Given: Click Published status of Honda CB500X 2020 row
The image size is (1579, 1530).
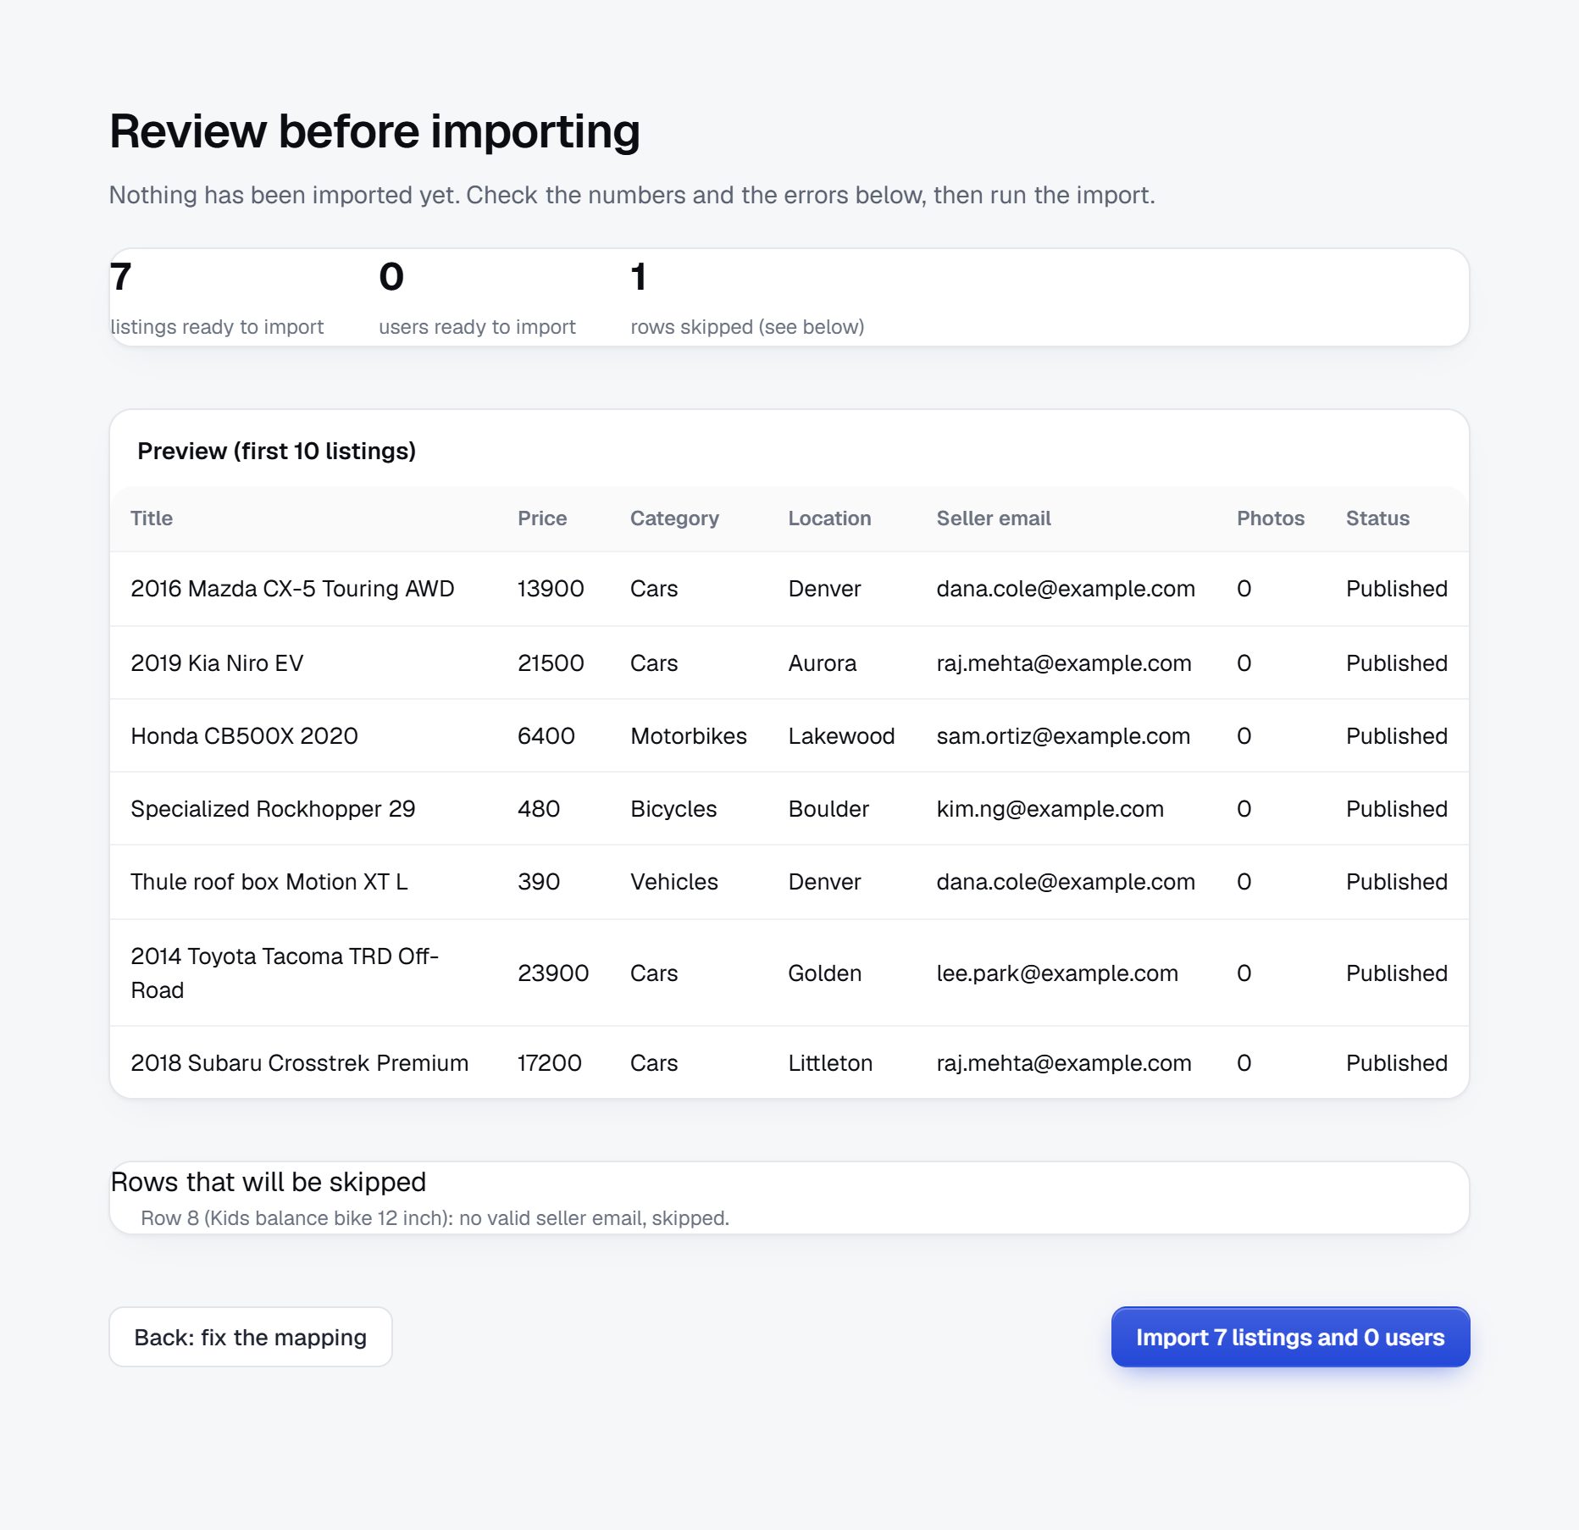Looking at the screenshot, I should (x=1397, y=736).
